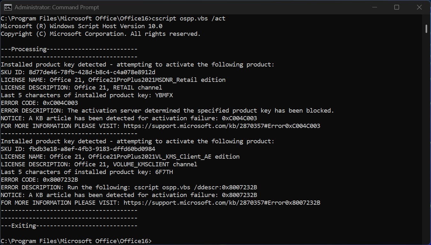
Task: Click the support URL ending in Error0xC004C003
Action: tap(222, 126)
